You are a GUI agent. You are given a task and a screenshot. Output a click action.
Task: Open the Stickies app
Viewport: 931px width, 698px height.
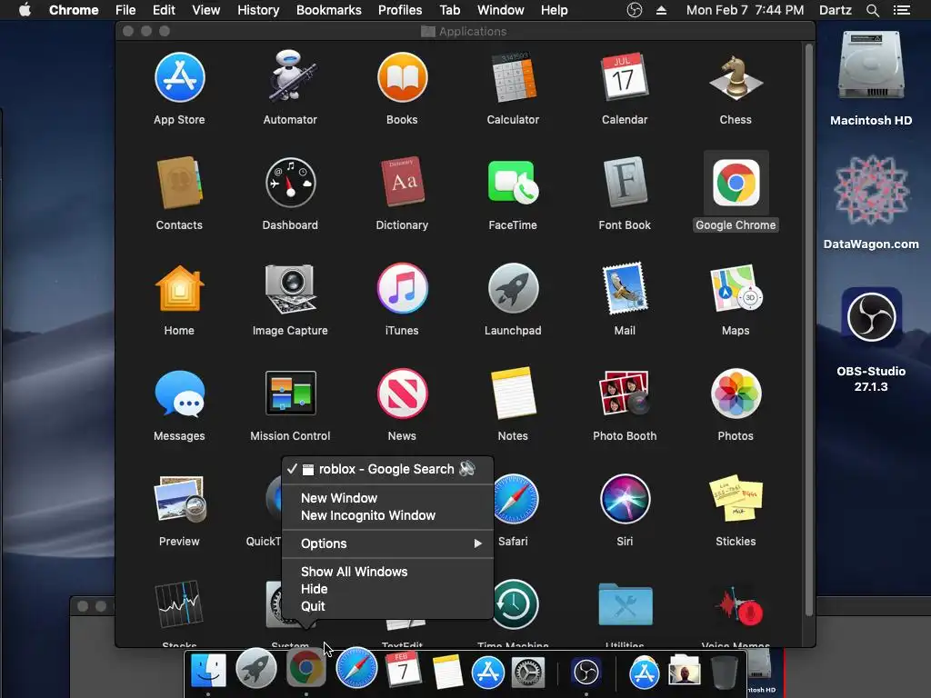pyautogui.click(x=736, y=499)
